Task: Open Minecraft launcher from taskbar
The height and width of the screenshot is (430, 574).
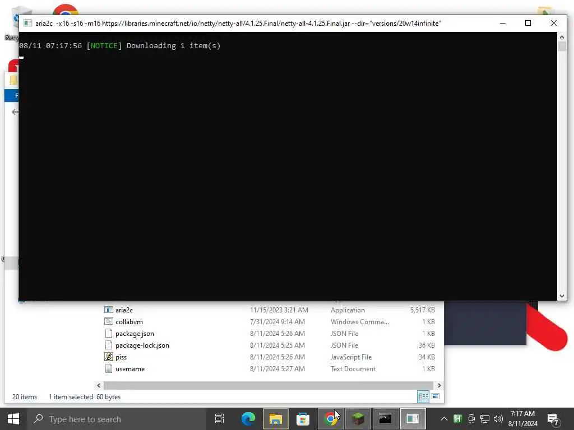Action: coord(358,419)
